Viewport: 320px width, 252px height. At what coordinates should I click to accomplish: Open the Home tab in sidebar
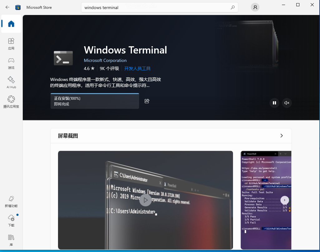(x=11, y=24)
